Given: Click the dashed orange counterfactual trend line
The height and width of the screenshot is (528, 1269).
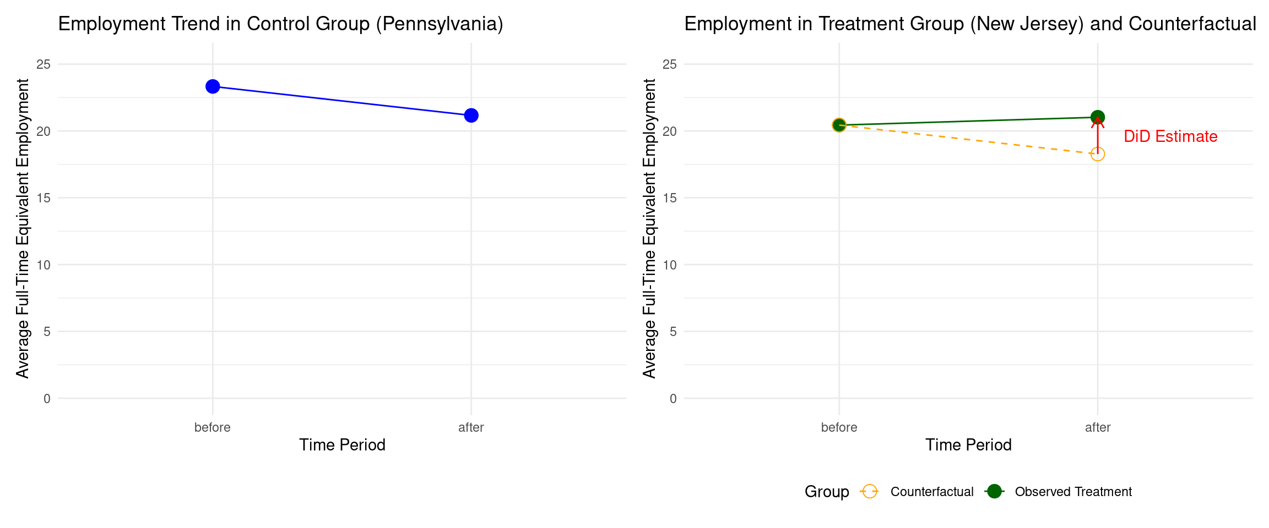Looking at the screenshot, I should pyautogui.click(x=968, y=140).
